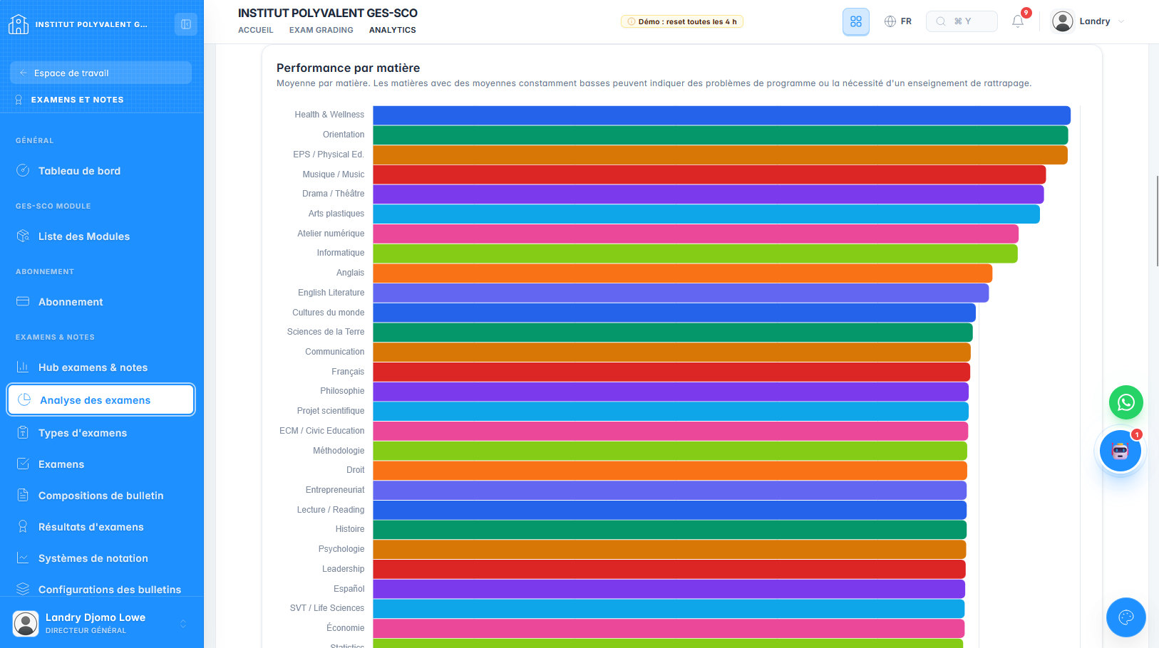
Task: Click Résultats d'examens award icon
Action: (x=23, y=526)
